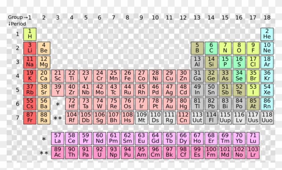Select the Carbon (C) cell
This screenshot has height=170, width=282.
(211, 48)
